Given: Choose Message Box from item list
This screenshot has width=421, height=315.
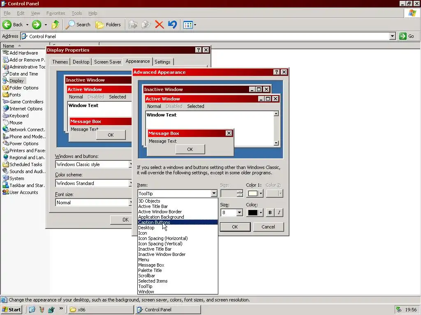Looking at the screenshot, I should 178,265.
